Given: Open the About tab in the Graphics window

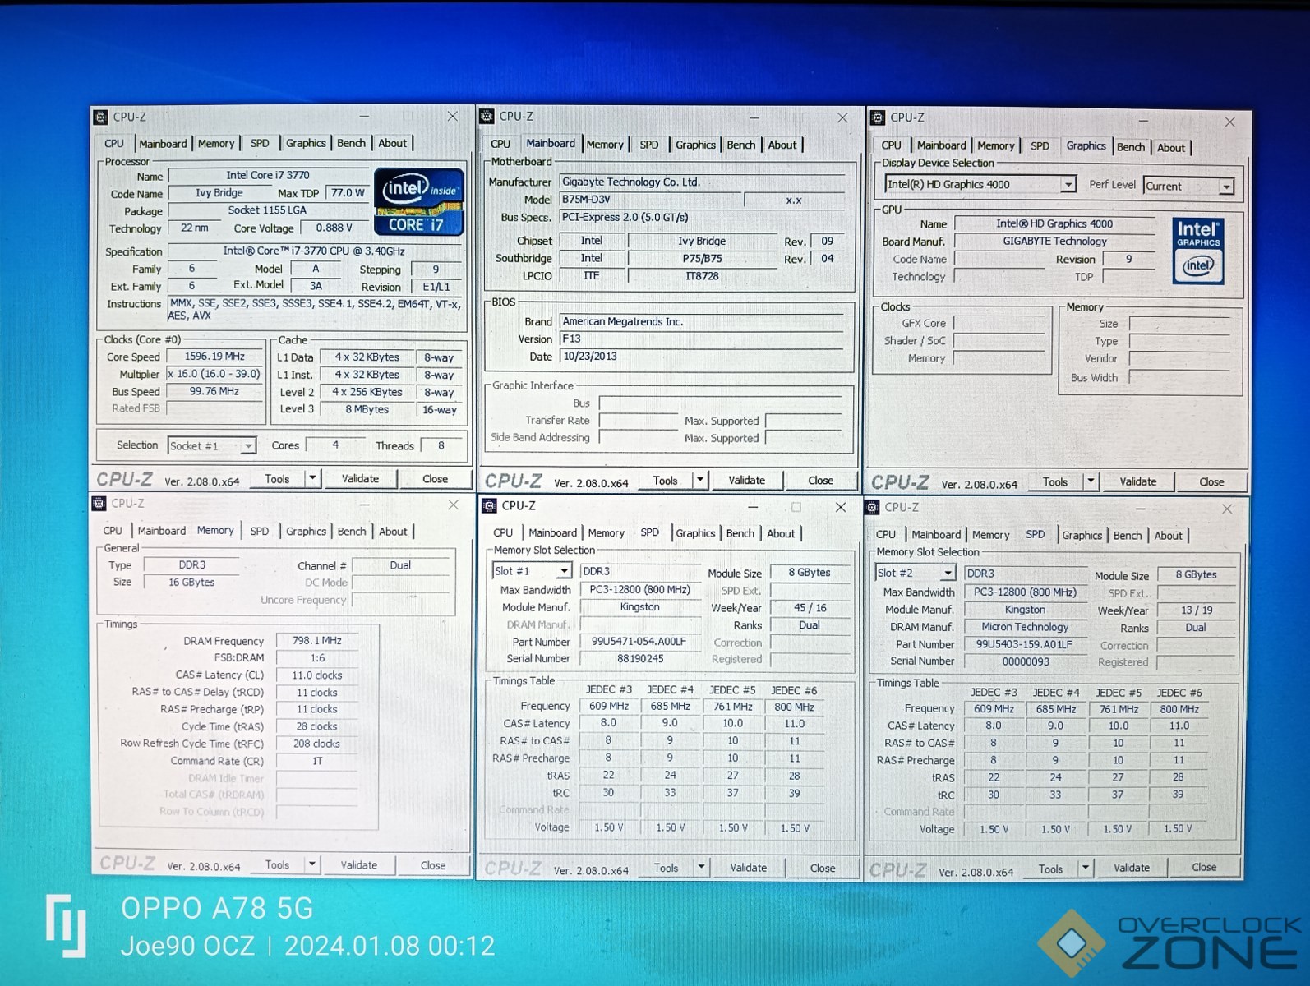Looking at the screenshot, I should click(1171, 147).
